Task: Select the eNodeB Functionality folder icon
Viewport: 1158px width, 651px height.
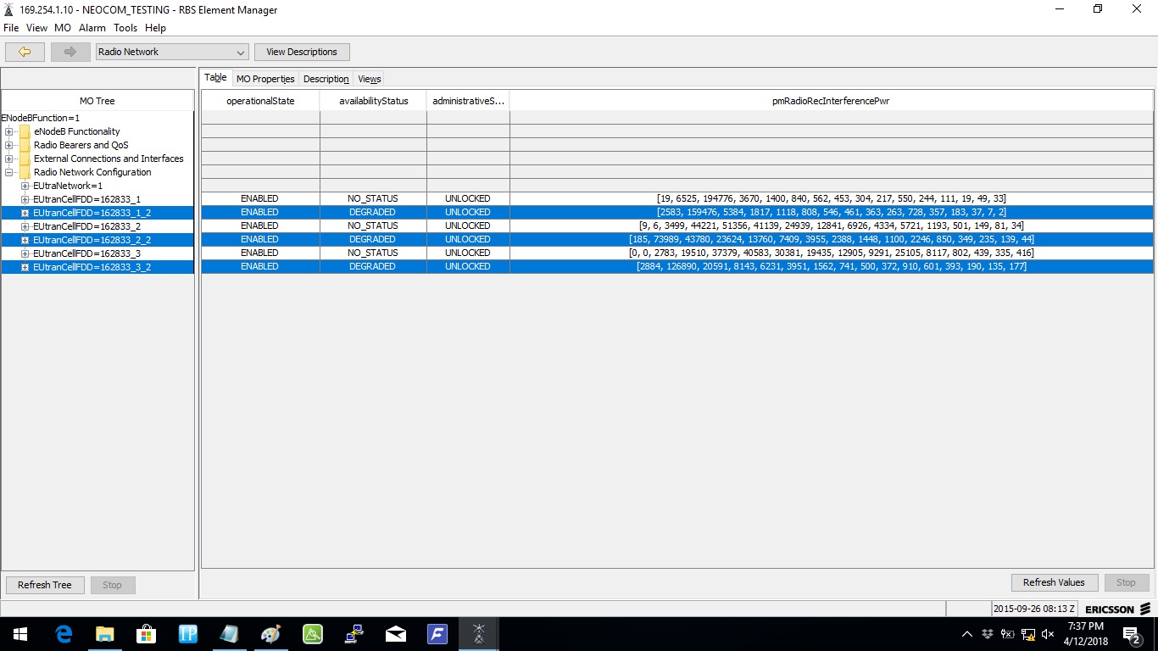Action: (x=25, y=131)
